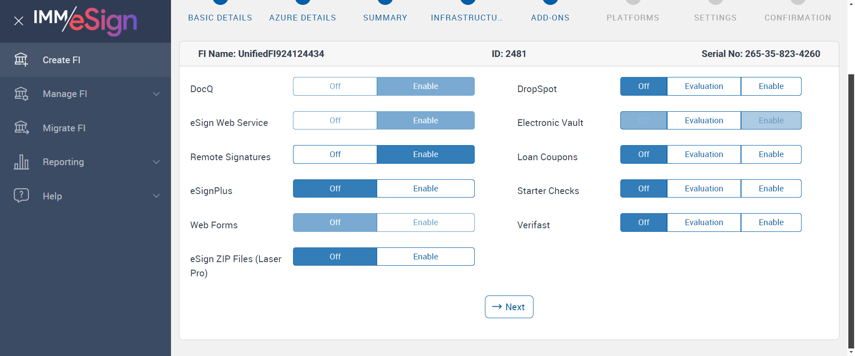Click the page vertical scrollbar

click(851, 211)
